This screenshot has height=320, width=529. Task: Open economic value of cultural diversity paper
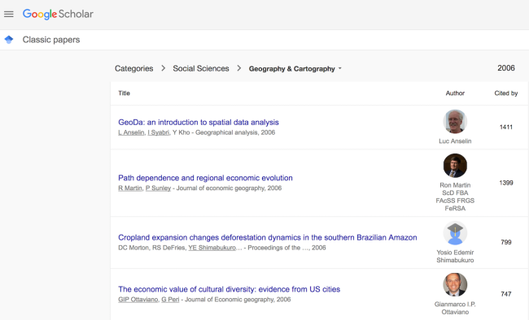(229, 289)
